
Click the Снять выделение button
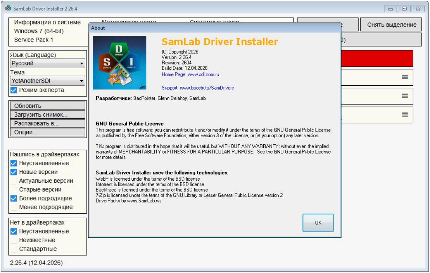(x=391, y=25)
